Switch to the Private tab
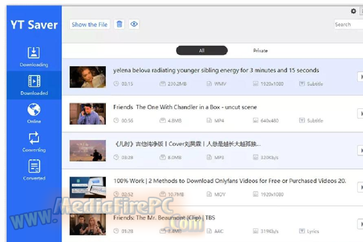The height and width of the screenshot is (242, 363). click(261, 50)
